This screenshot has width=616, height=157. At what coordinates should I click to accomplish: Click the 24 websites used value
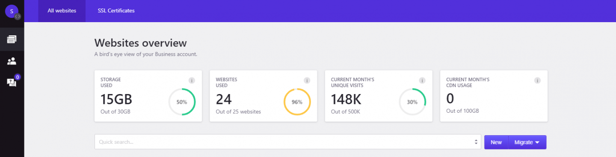(x=224, y=99)
